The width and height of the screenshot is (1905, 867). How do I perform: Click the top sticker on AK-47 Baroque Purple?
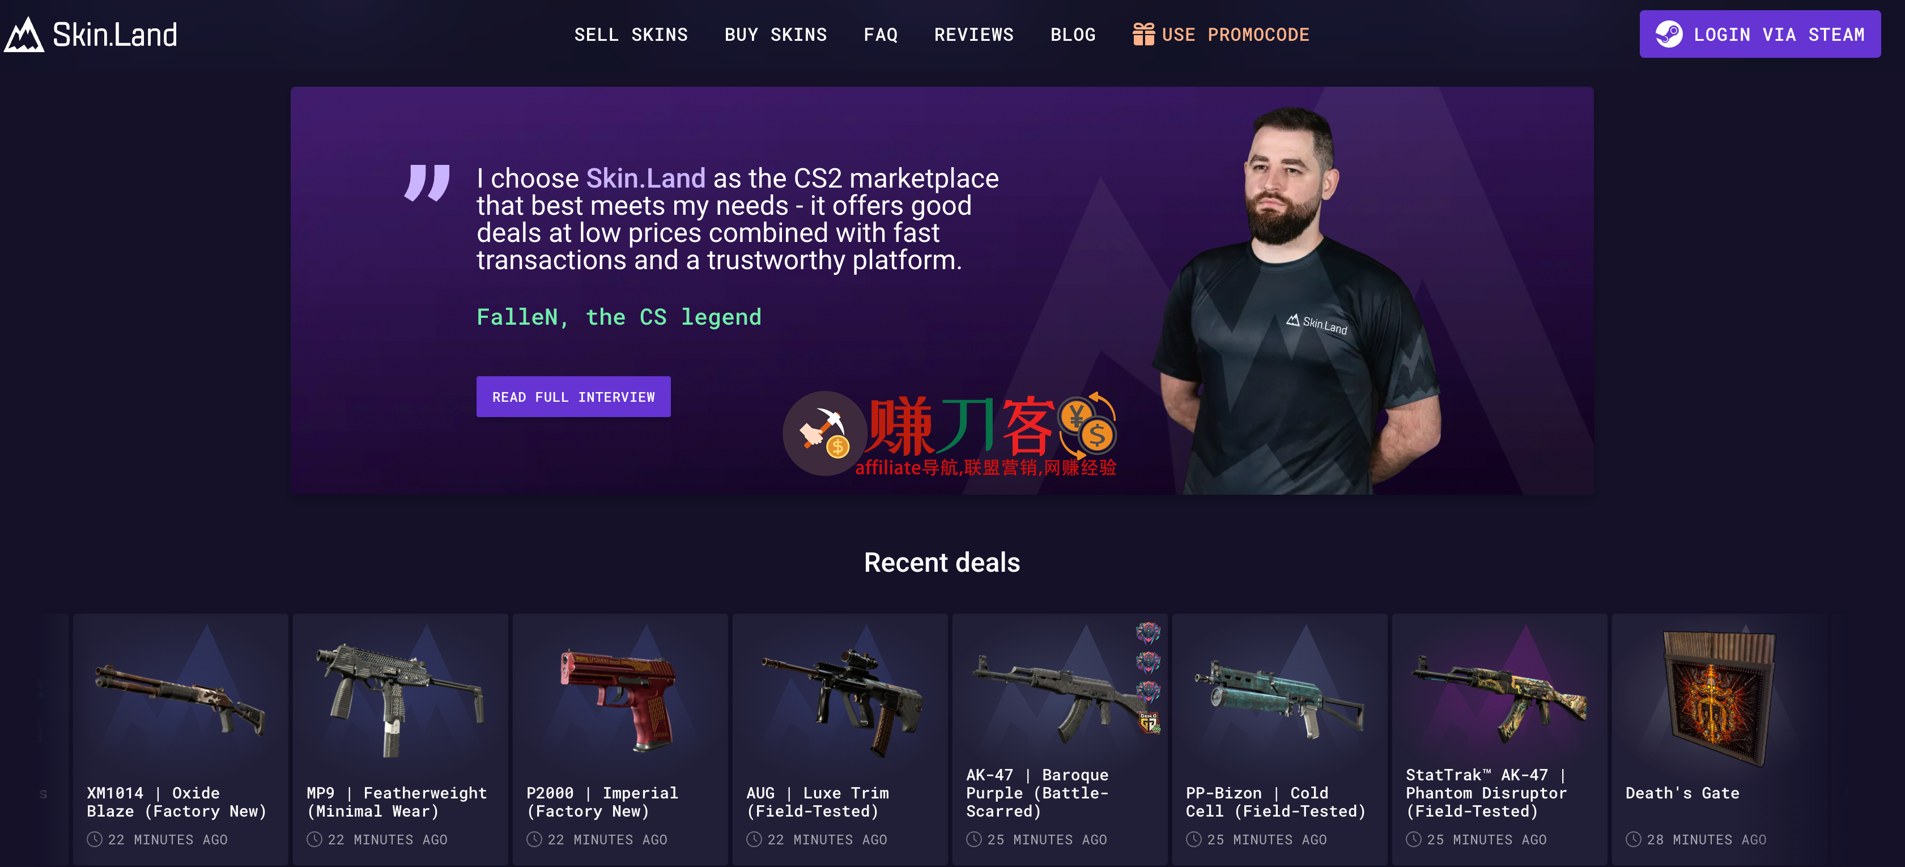point(1148,632)
